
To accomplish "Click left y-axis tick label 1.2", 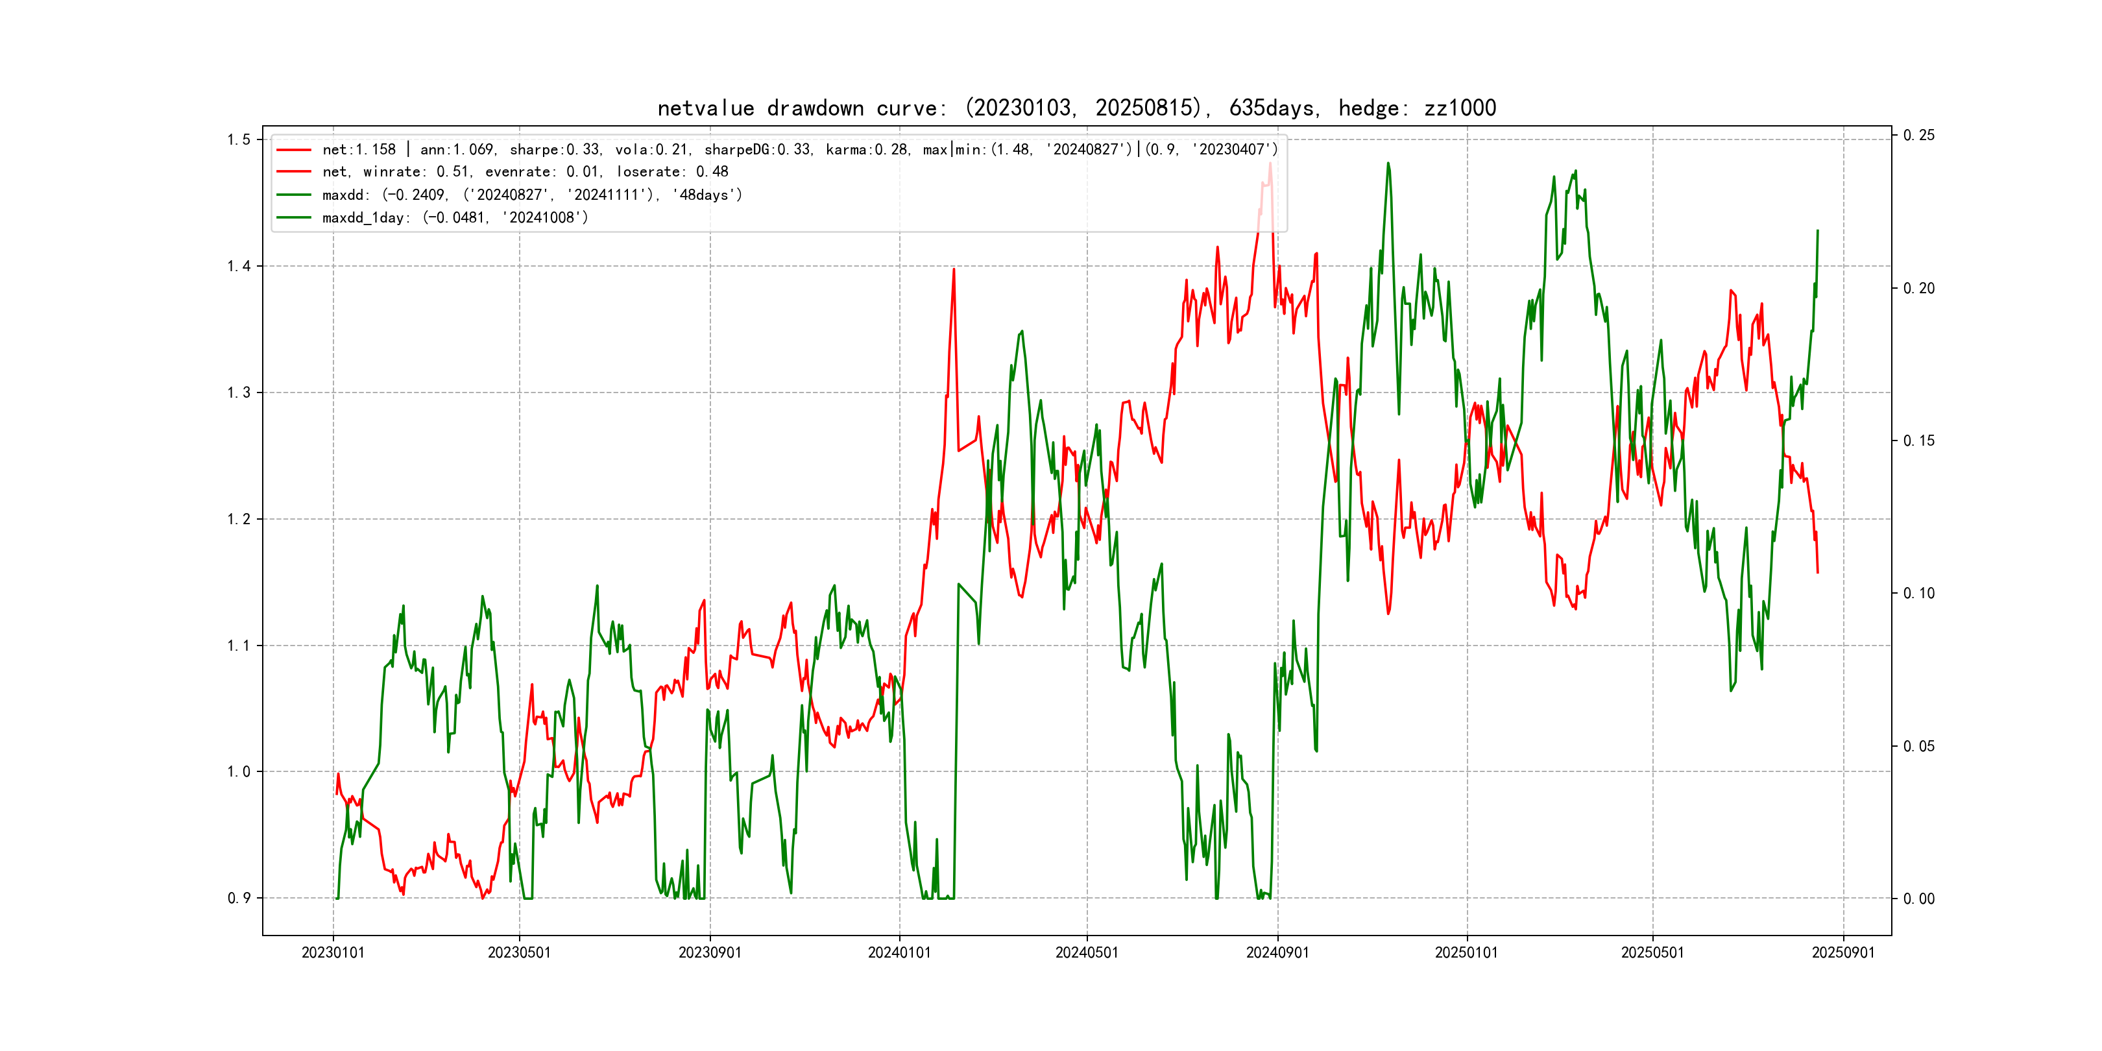I will click(x=239, y=519).
